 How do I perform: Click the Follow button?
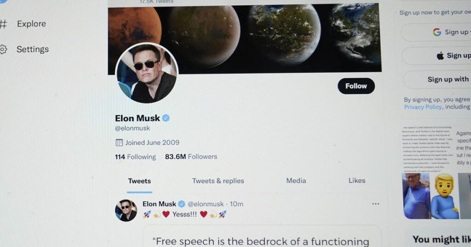(356, 86)
